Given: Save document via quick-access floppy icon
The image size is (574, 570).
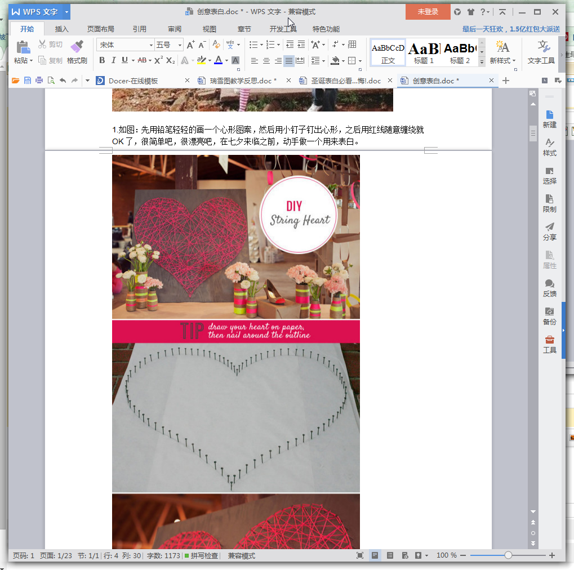Looking at the screenshot, I should point(28,81).
